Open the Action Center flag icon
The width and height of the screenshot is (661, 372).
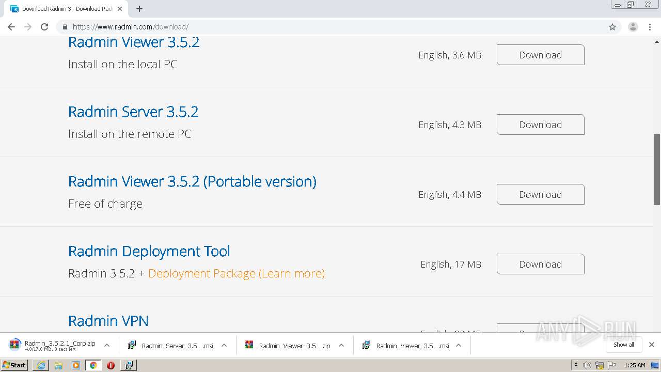point(612,365)
